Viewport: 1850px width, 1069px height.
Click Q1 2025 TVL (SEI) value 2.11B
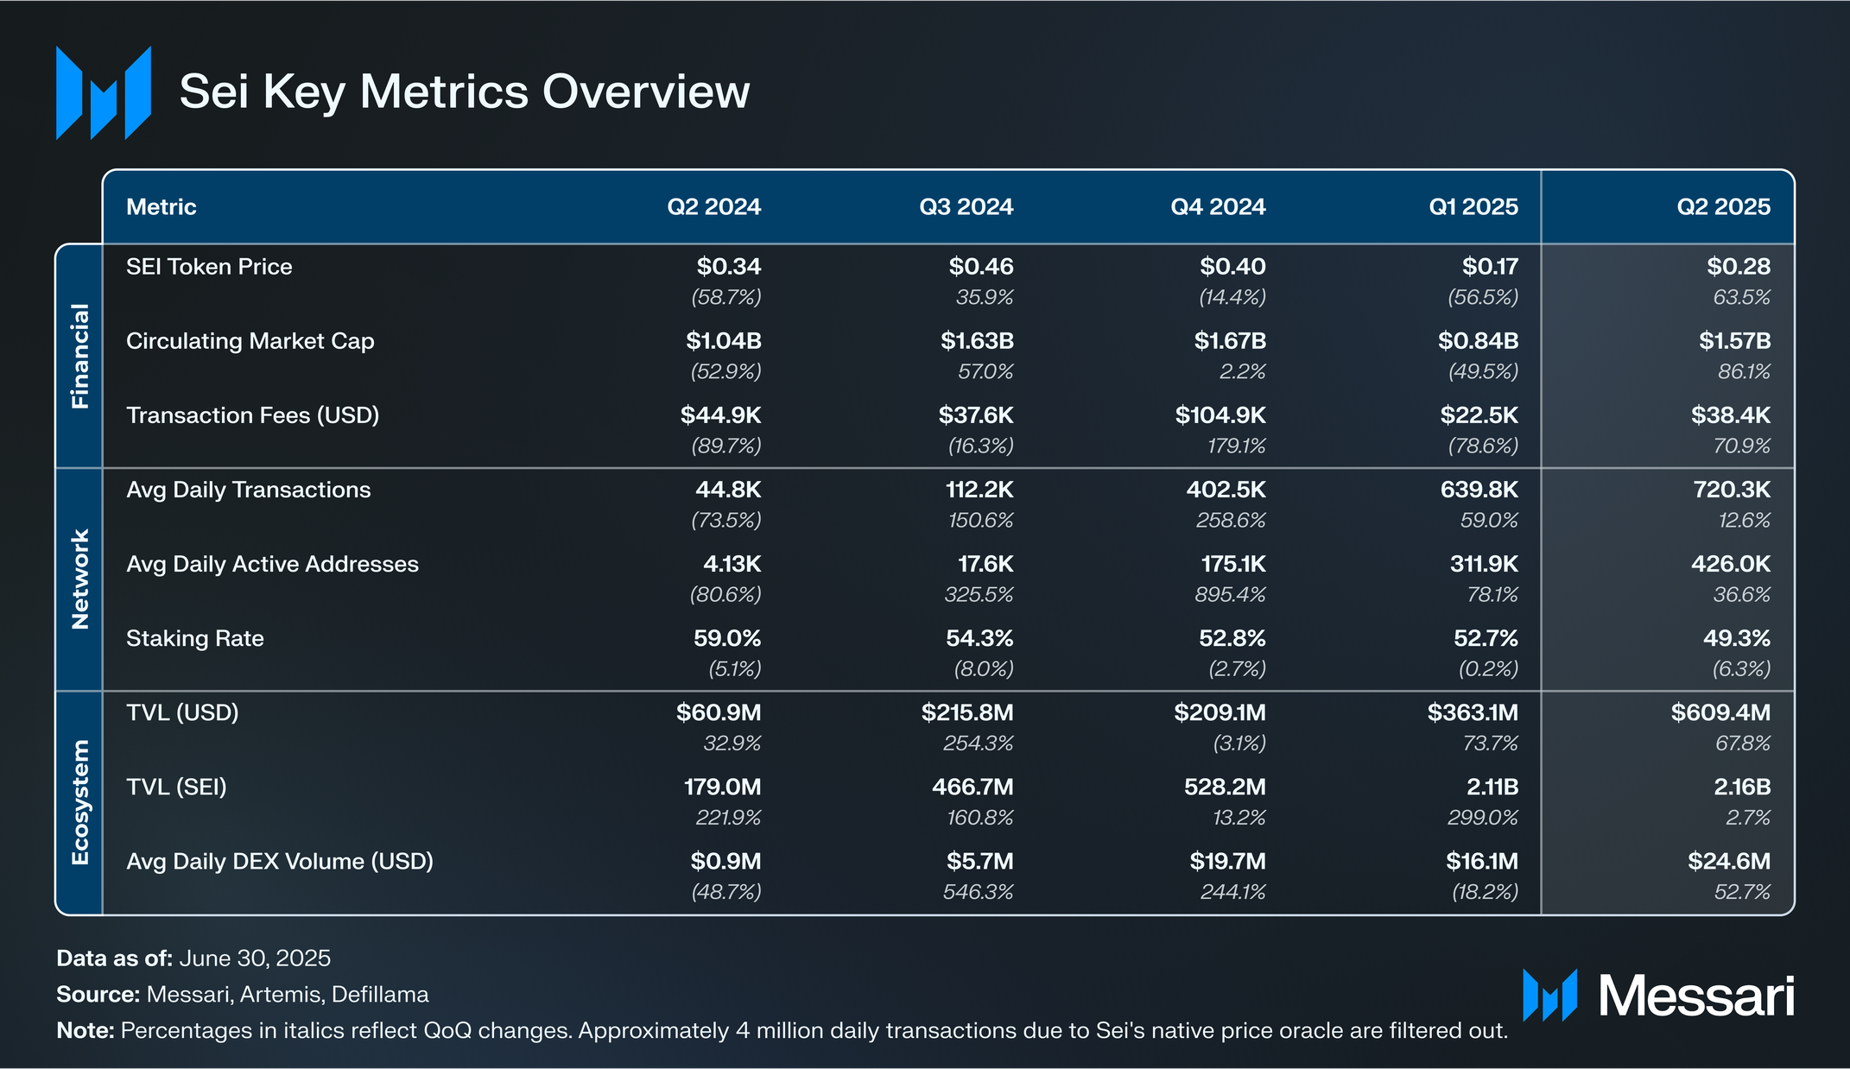(x=1492, y=787)
